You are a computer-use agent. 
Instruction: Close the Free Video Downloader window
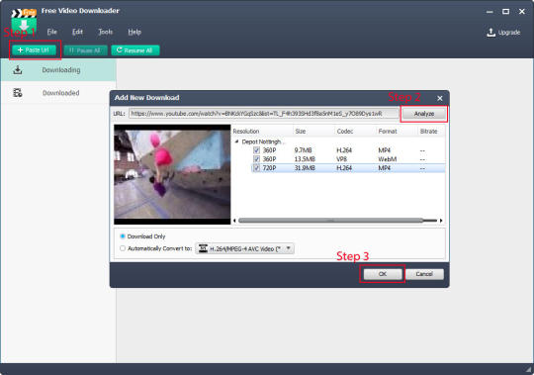pyautogui.click(x=522, y=12)
